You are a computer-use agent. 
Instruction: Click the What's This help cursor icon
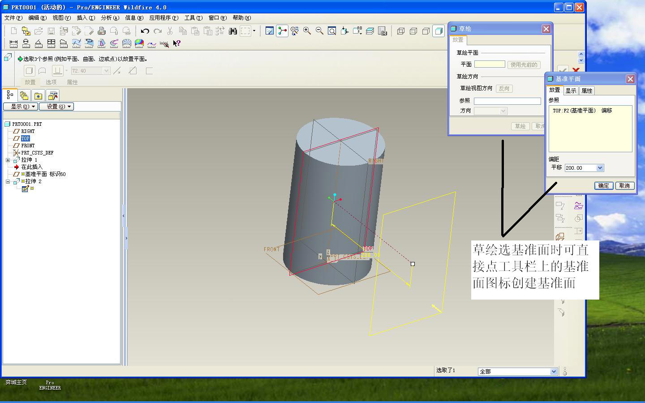click(x=177, y=43)
